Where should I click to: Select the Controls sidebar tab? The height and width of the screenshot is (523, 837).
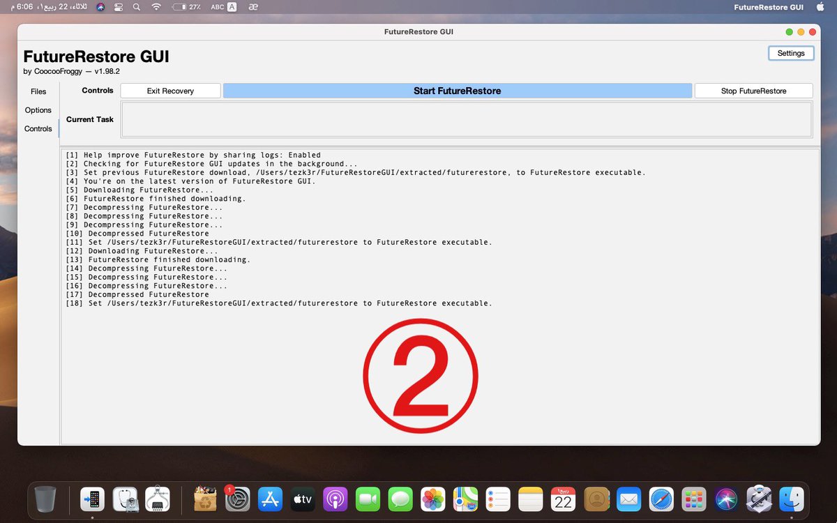pos(38,129)
